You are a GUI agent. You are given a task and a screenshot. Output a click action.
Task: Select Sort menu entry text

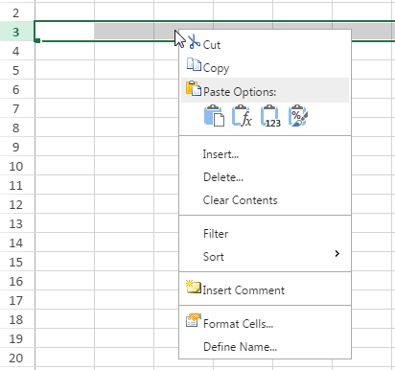point(214,257)
